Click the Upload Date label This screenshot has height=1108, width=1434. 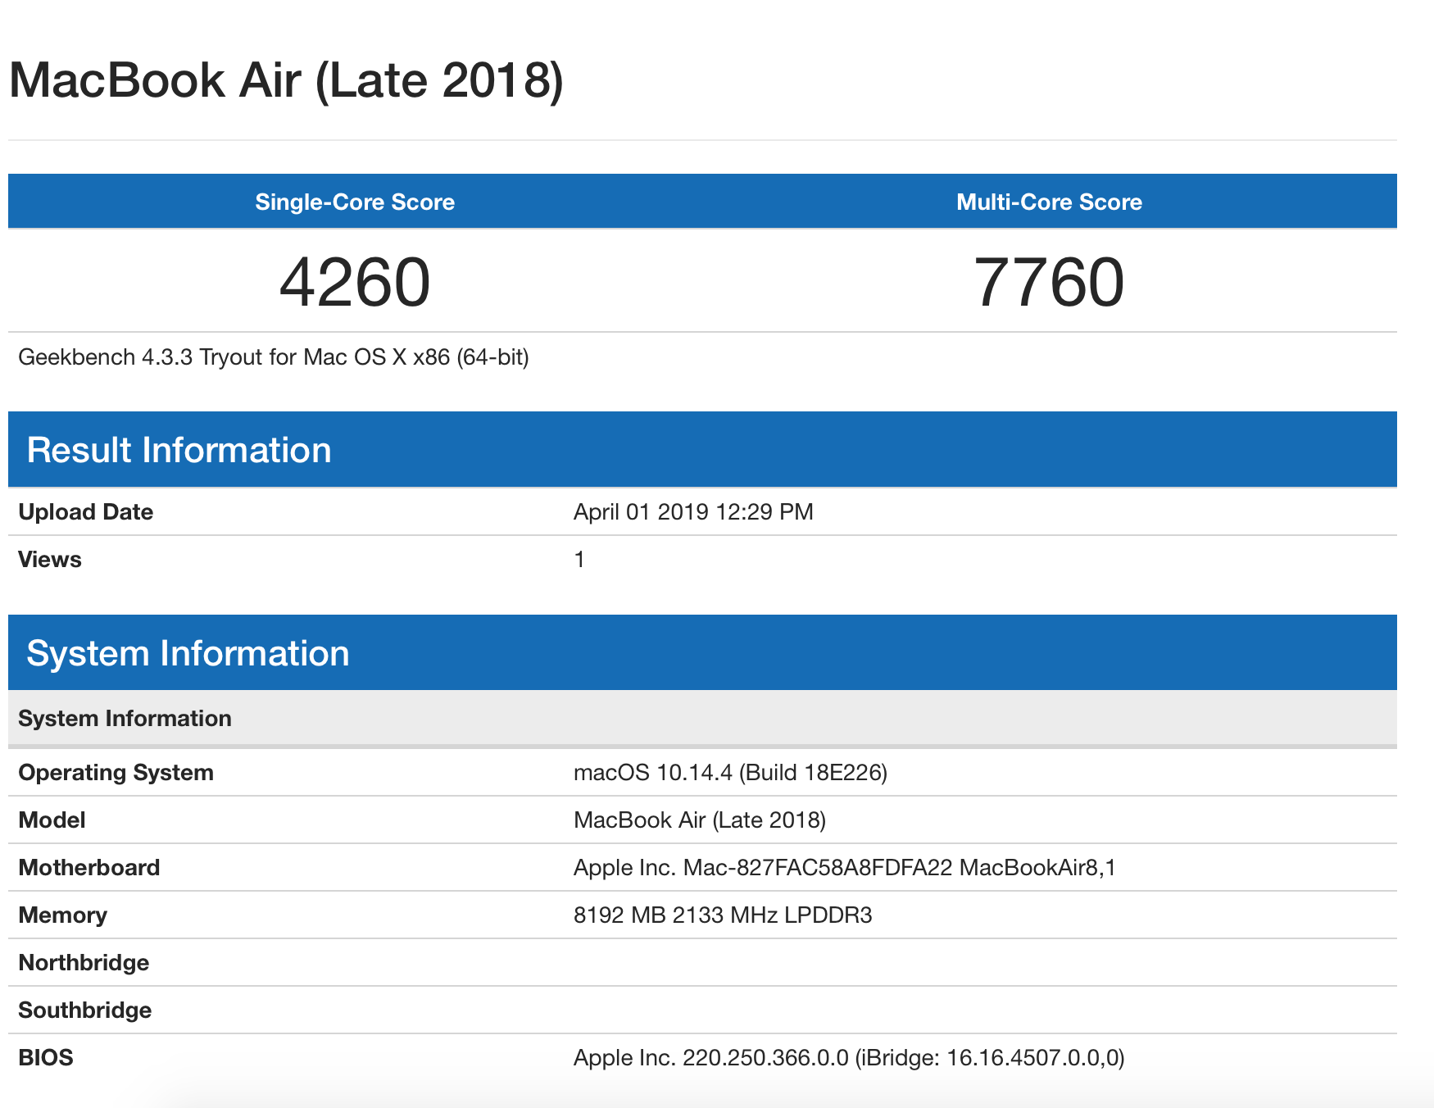86,512
